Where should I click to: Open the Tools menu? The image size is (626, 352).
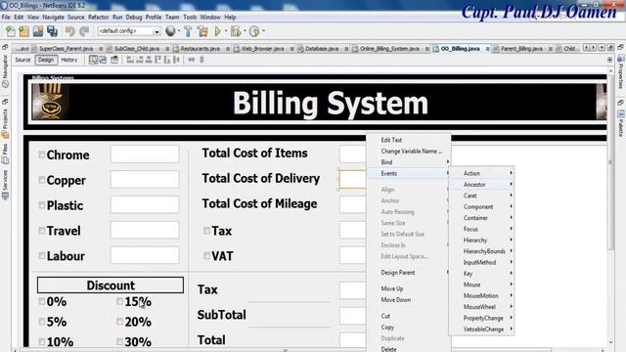click(x=190, y=18)
